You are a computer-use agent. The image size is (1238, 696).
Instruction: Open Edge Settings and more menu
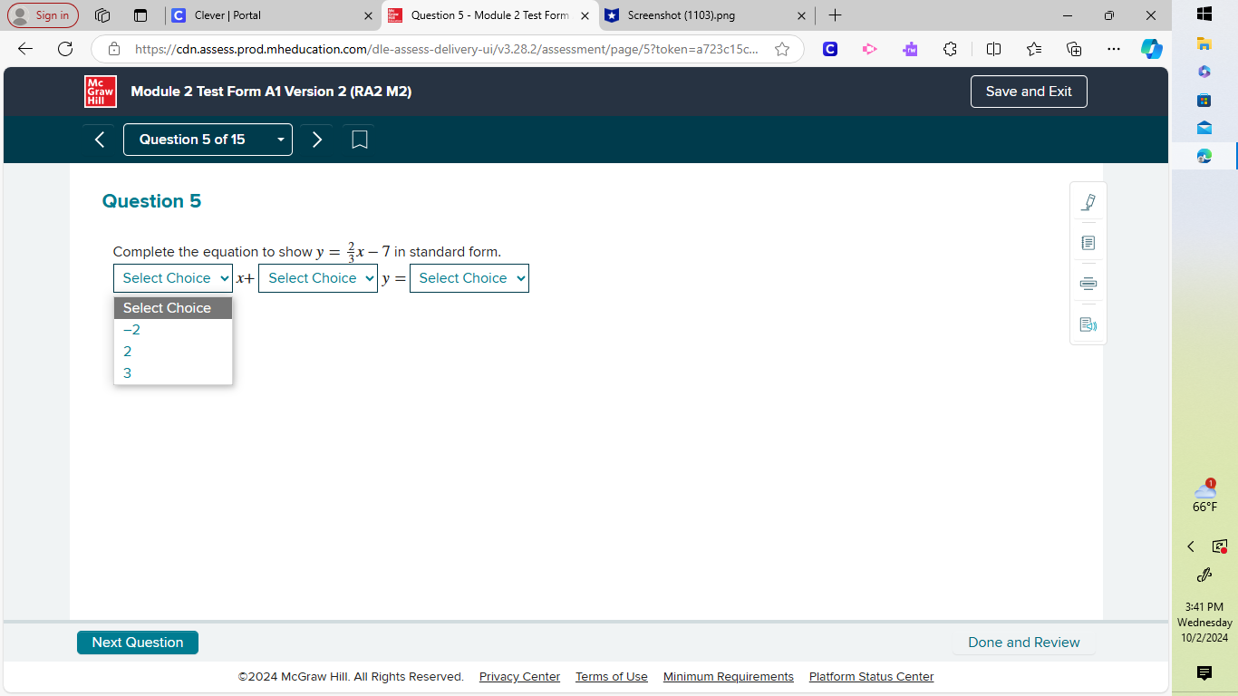[x=1114, y=49]
